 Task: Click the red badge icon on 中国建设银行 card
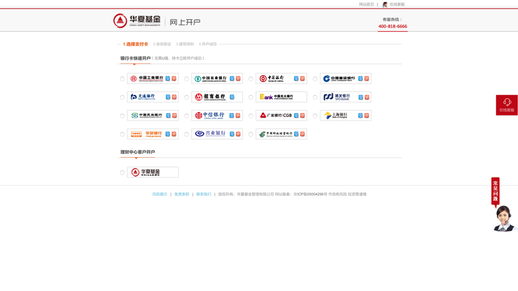(x=366, y=78)
